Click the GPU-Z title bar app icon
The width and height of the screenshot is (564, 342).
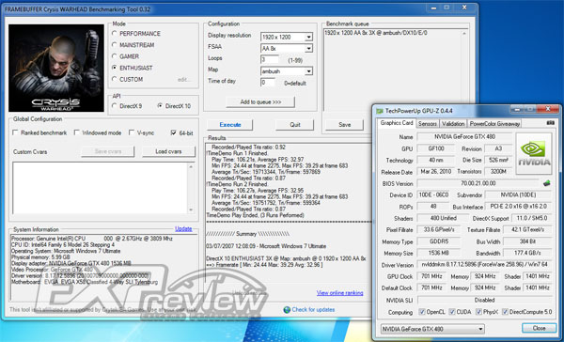380,111
